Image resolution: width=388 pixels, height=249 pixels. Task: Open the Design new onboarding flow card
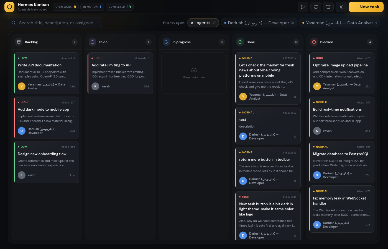47,162
